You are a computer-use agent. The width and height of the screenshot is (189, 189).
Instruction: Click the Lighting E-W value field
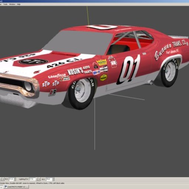[32, 179]
